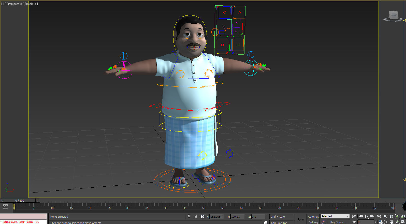Select the right hand blue globe control

click(x=251, y=54)
